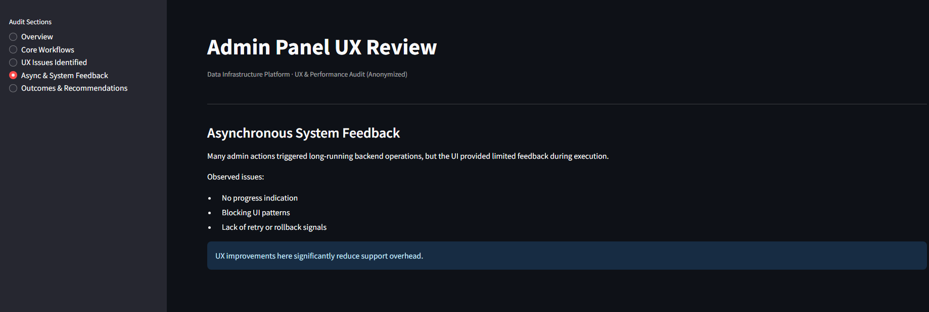Click the Lack of retry or rollback bullet
The image size is (929, 312).
(274, 227)
